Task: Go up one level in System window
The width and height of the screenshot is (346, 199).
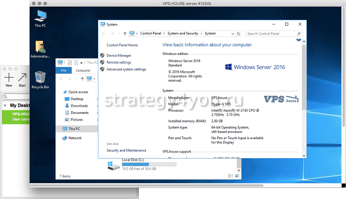Action: (x=126, y=33)
